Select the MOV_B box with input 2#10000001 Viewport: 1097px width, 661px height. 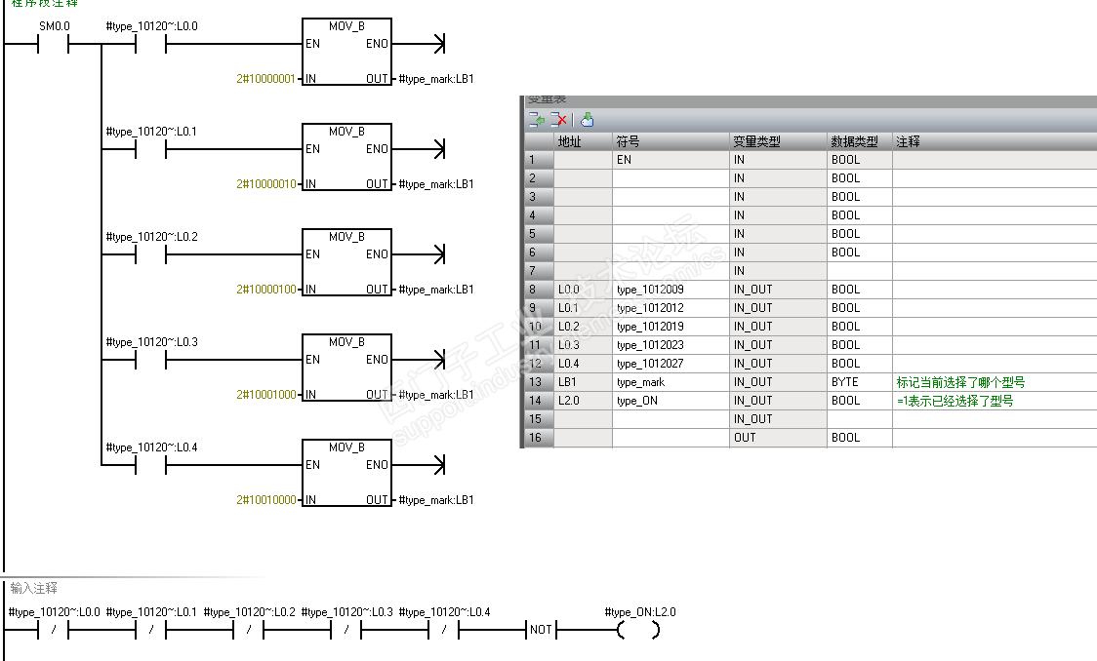[346, 52]
